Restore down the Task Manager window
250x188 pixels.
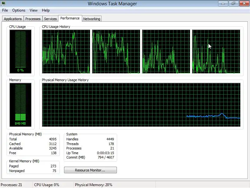point(233,3)
